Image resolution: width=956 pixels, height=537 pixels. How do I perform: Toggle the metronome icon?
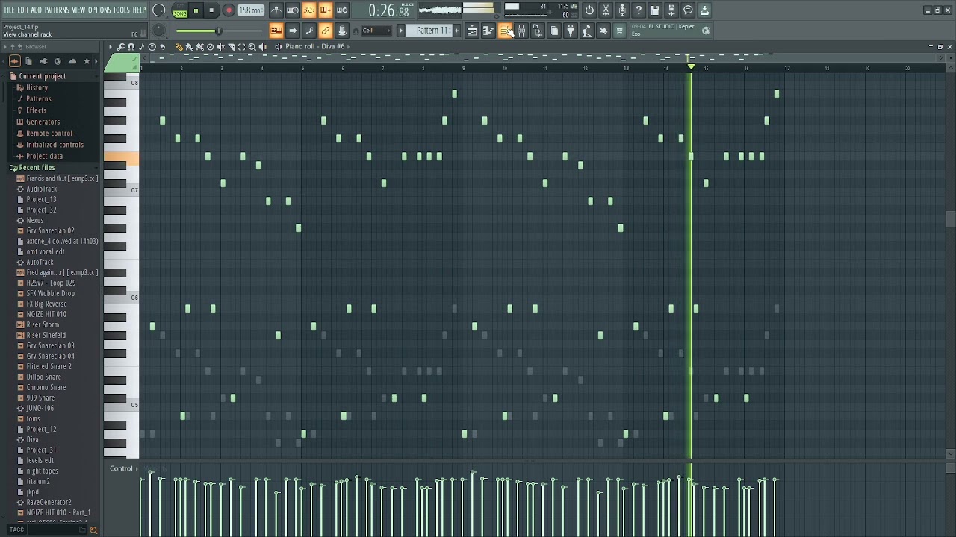click(x=276, y=10)
